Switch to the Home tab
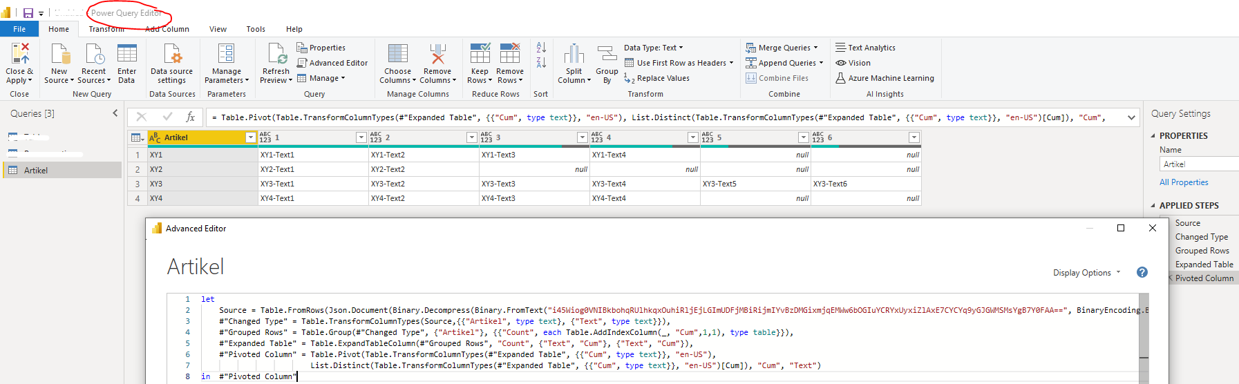Image resolution: width=1239 pixels, height=384 pixels. coord(59,29)
